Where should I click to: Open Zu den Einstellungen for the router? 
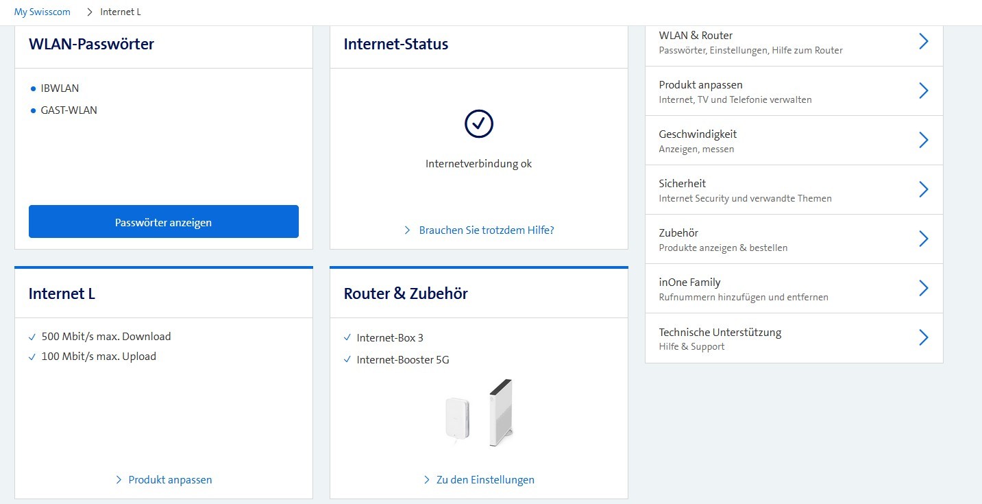pyautogui.click(x=487, y=479)
